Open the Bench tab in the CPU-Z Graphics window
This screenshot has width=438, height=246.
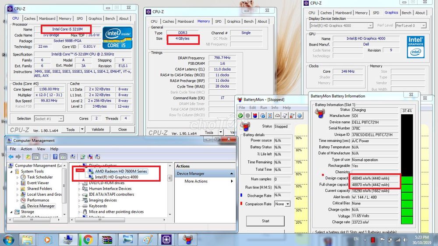coord(406,13)
